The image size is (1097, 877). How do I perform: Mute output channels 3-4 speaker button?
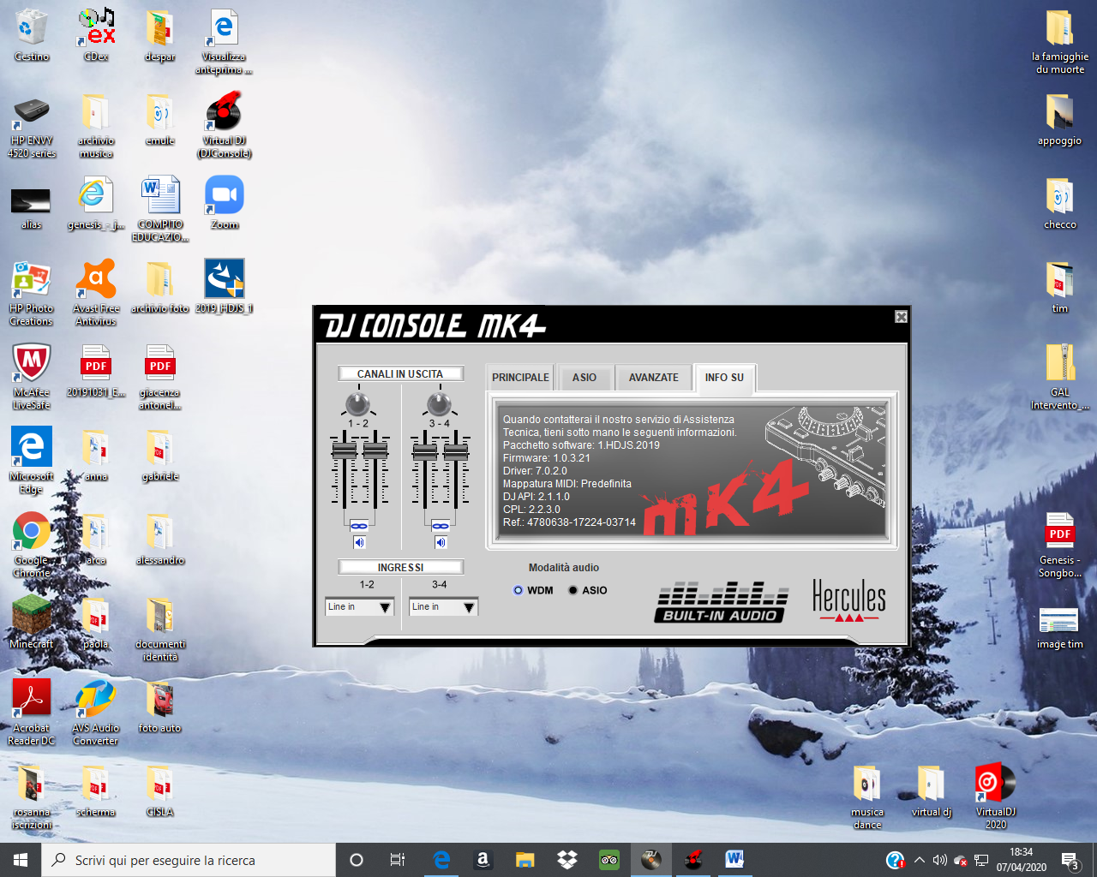441,542
